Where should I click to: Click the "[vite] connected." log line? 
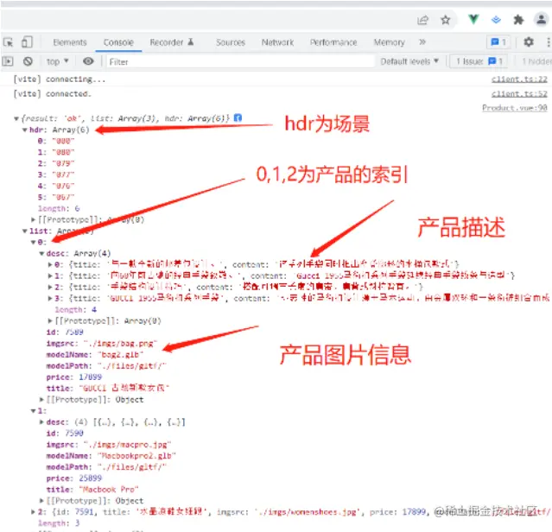[x=52, y=94]
